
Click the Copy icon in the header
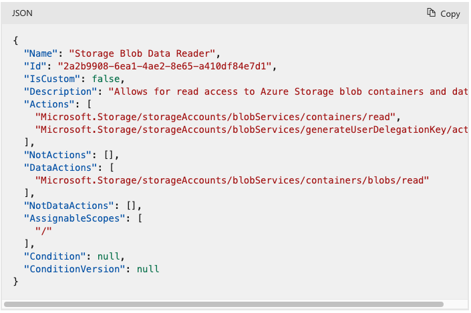[x=431, y=13]
